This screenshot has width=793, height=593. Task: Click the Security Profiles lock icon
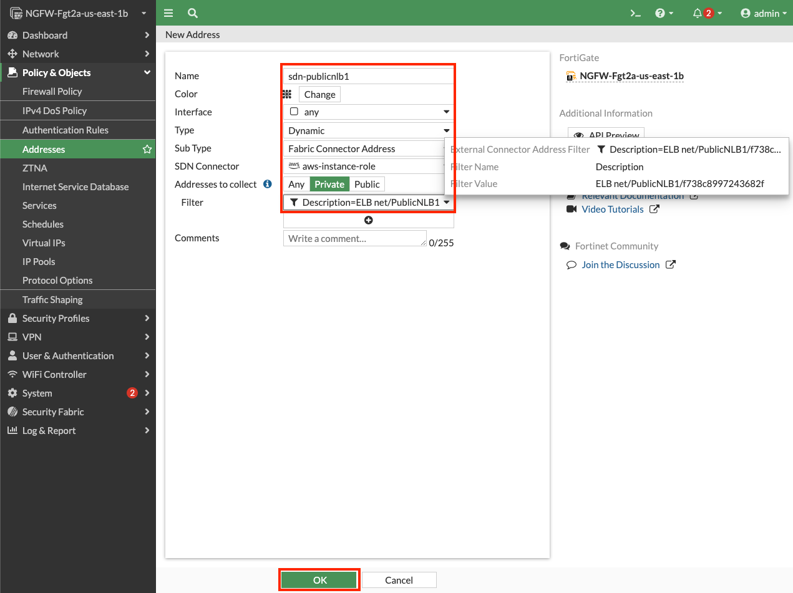coord(12,318)
